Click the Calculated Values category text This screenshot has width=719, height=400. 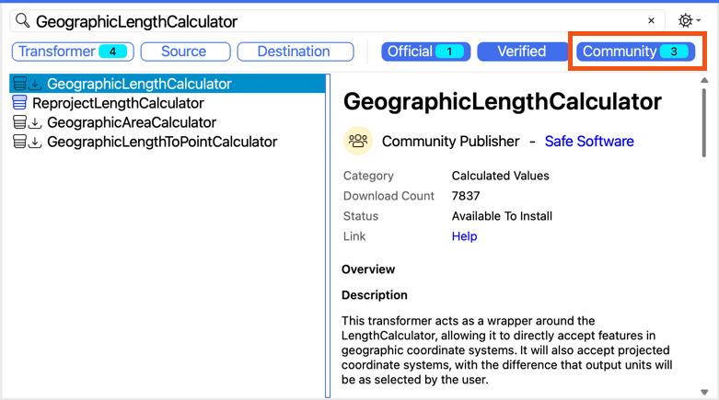[500, 176]
